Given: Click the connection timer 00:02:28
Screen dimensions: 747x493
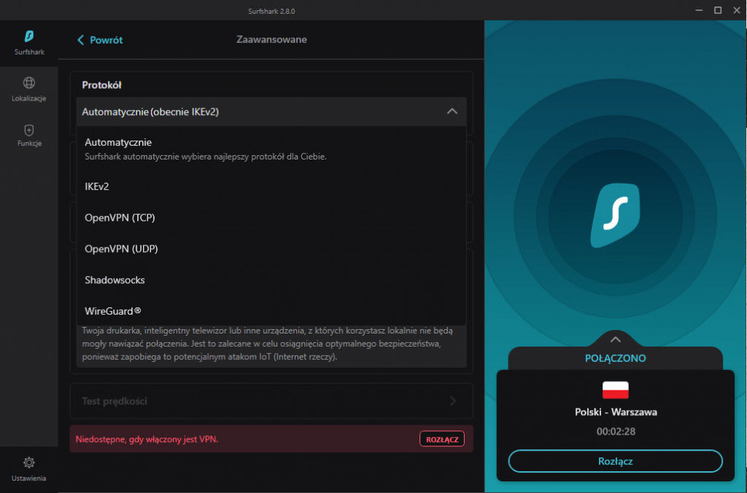Looking at the screenshot, I should click(616, 432).
